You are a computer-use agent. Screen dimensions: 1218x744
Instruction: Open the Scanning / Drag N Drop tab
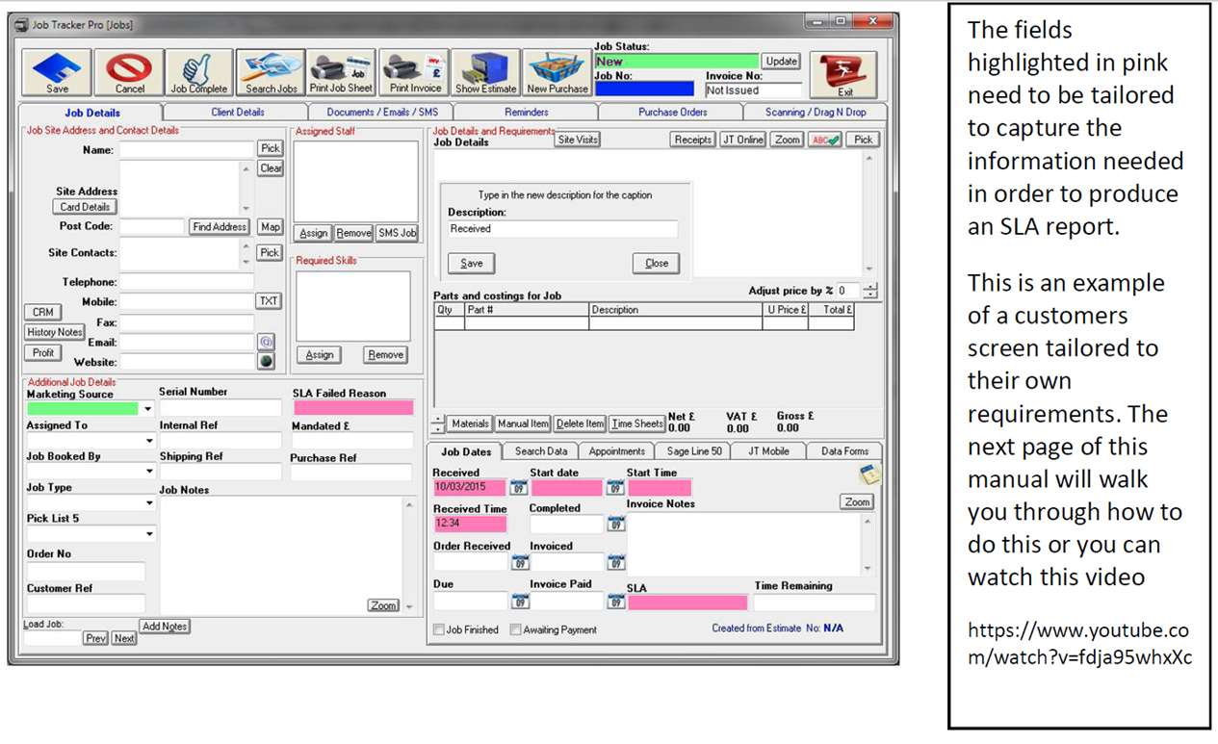pos(816,113)
